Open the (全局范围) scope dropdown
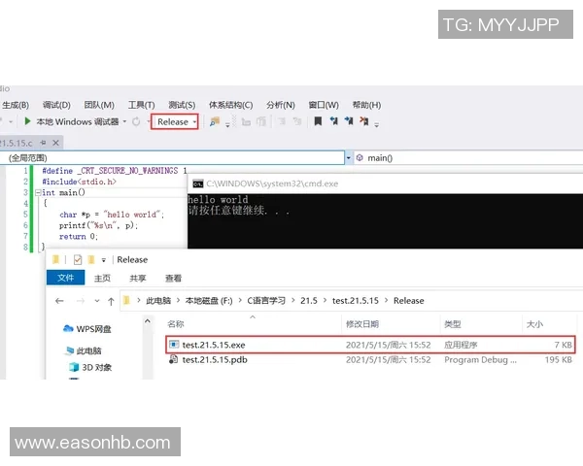 click(x=349, y=158)
